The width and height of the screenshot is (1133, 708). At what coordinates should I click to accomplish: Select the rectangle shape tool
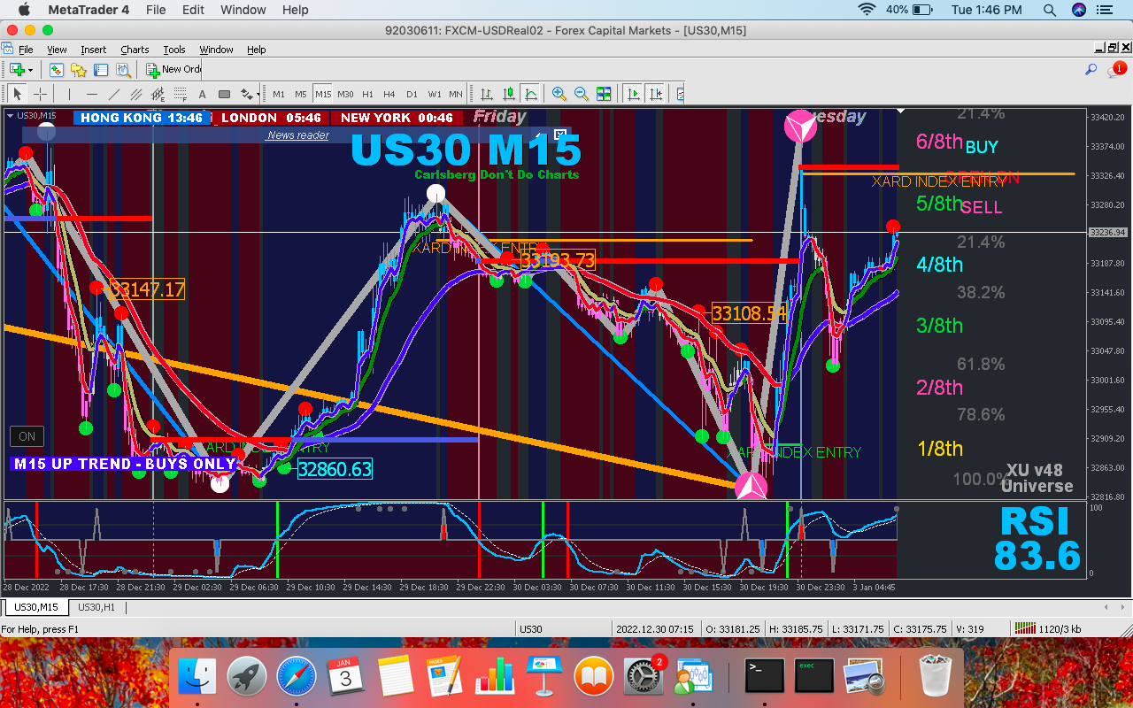(x=224, y=94)
